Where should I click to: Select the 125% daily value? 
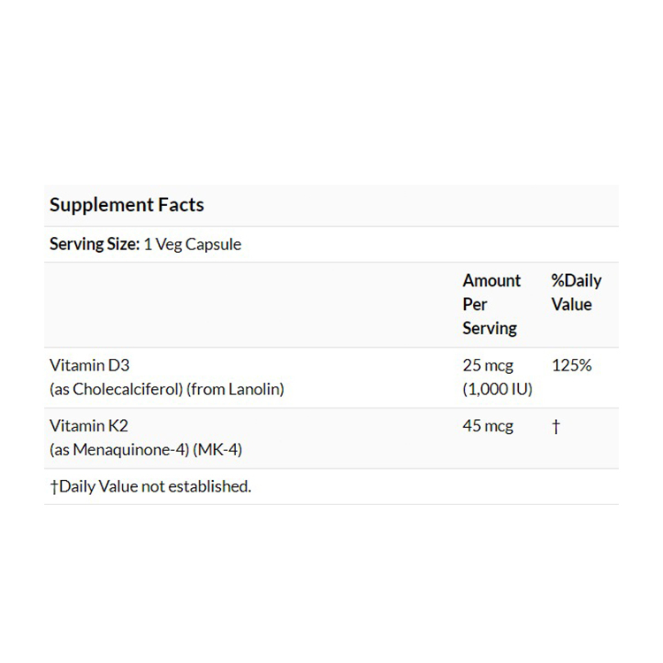tap(571, 365)
